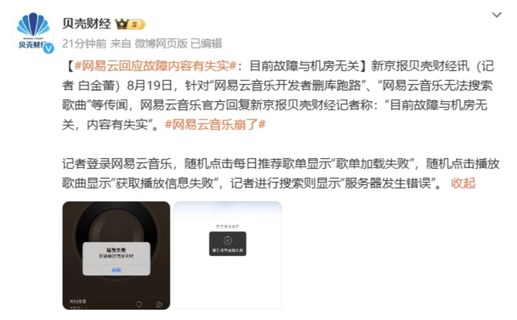Collapse the post text with 收起
The image size is (517, 320).
click(x=463, y=183)
